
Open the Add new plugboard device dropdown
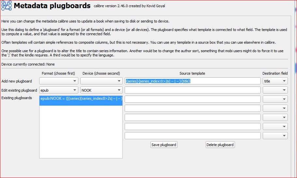101,81
